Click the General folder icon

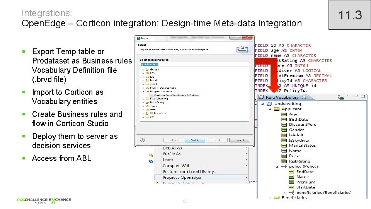[x=147, y=70]
